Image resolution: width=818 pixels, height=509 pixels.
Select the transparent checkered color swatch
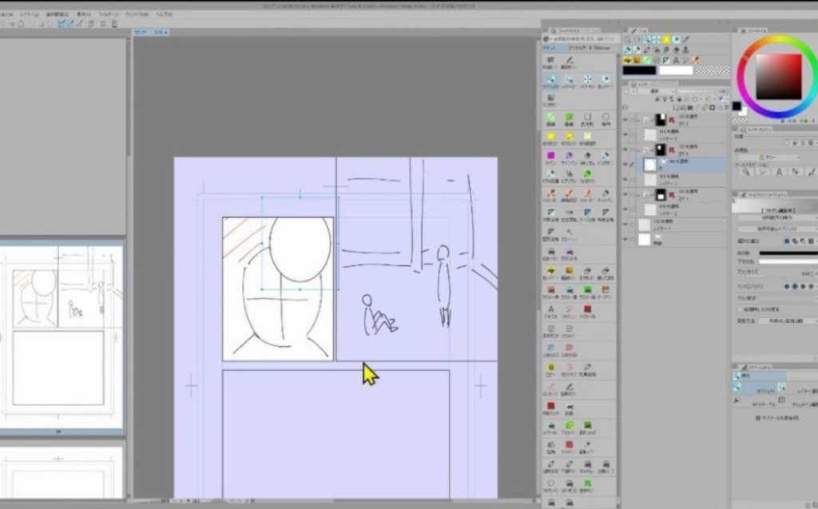(713, 70)
